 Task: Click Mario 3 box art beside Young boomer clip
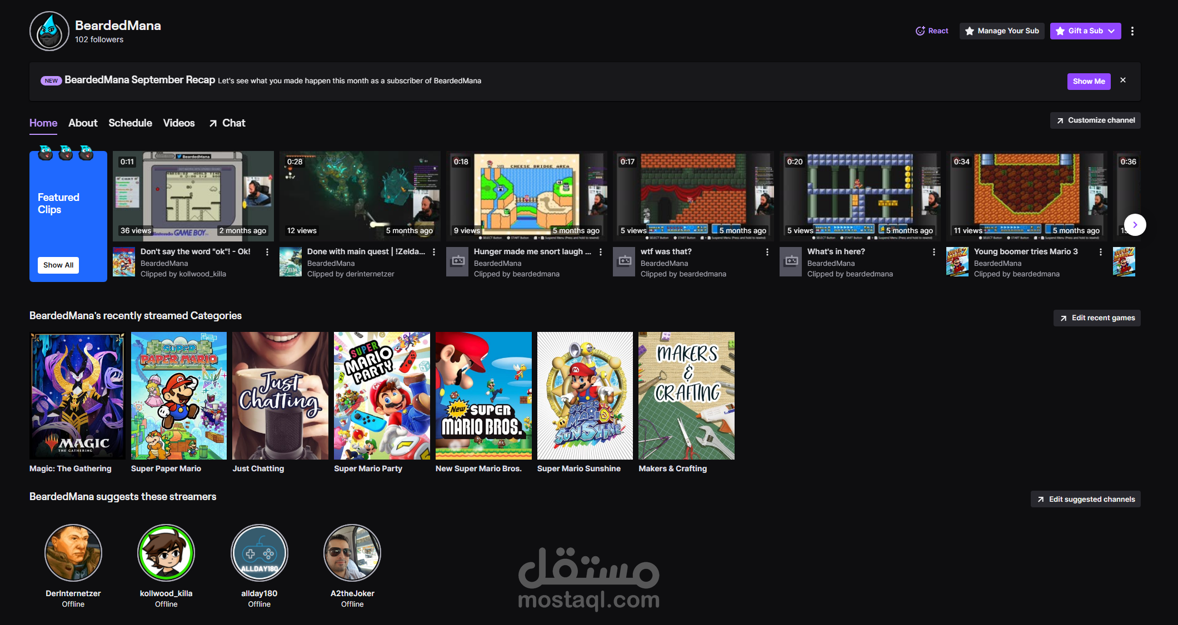[957, 262]
